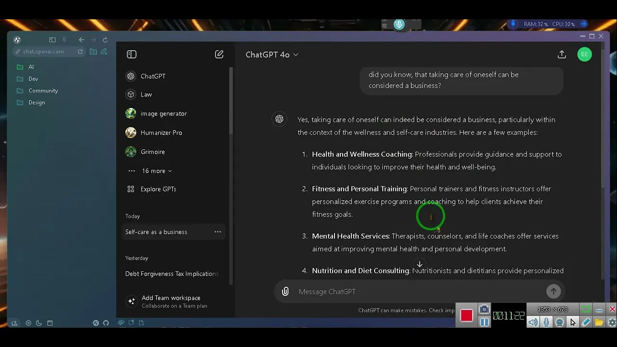Click the translate icon at bottom-left corner
The width and height of the screenshot is (617, 347).
click(14, 323)
